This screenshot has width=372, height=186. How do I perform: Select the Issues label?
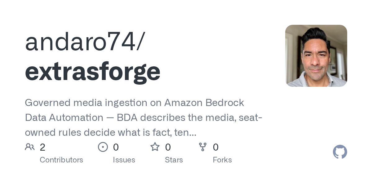[x=124, y=160]
